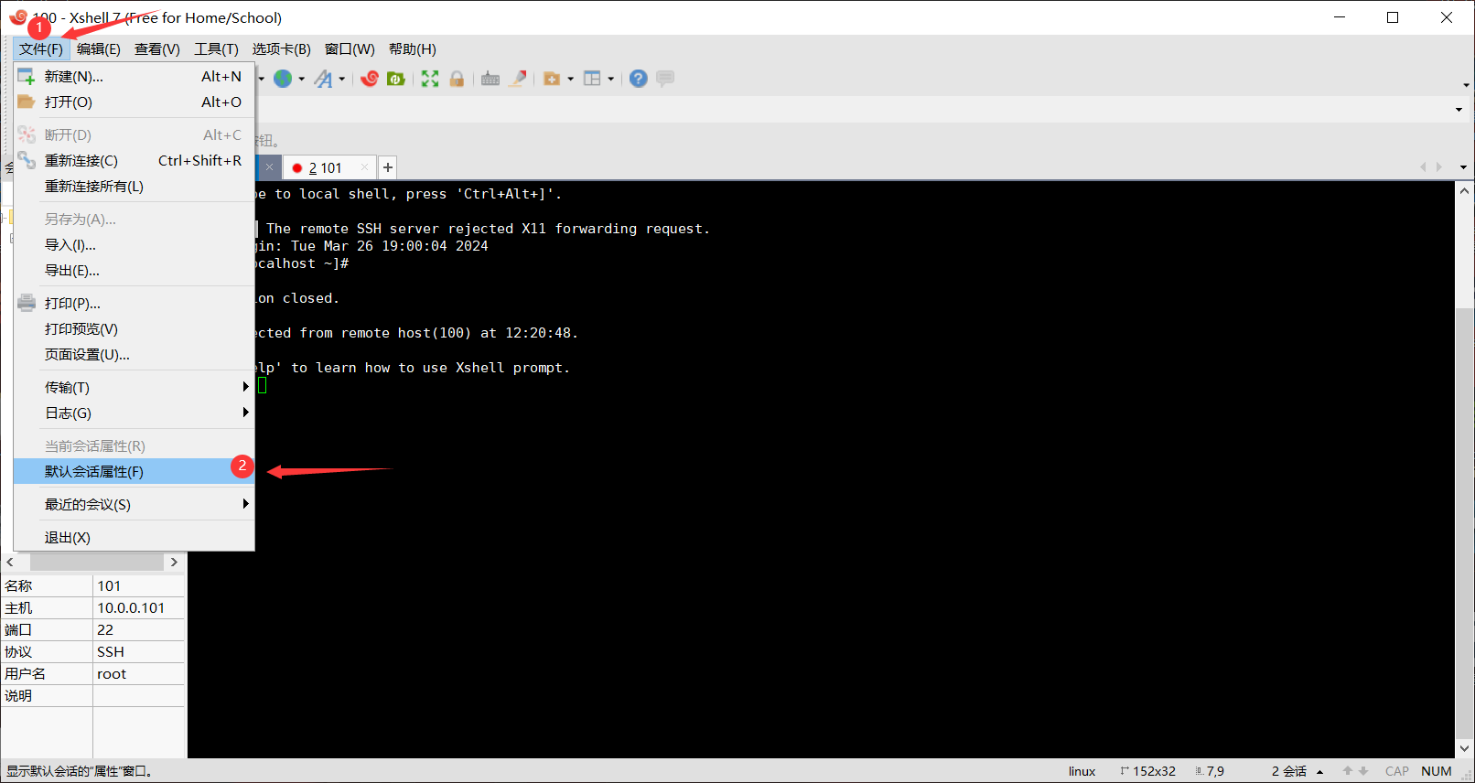Open the 选项卡(B) menu
The height and width of the screenshot is (783, 1475).
click(282, 49)
